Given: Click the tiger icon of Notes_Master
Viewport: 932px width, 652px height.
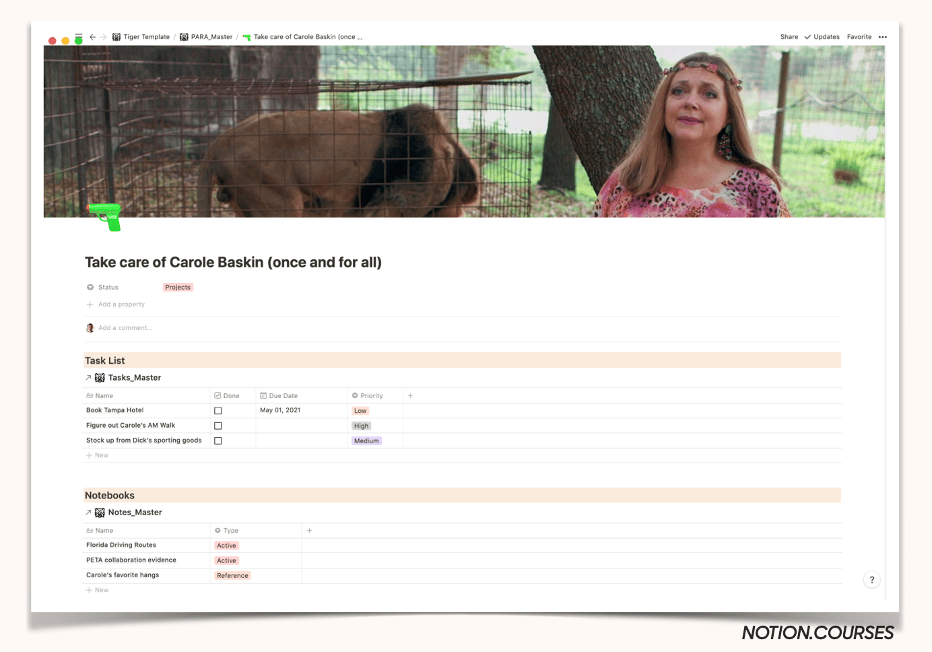Looking at the screenshot, I should [100, 513].
